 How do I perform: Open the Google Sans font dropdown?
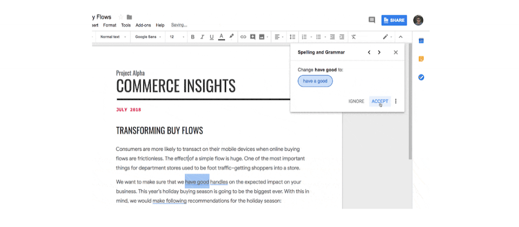(x=148, y=37)
